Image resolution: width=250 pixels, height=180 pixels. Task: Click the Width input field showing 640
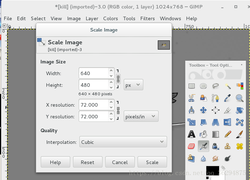click(x=94, y=73)
